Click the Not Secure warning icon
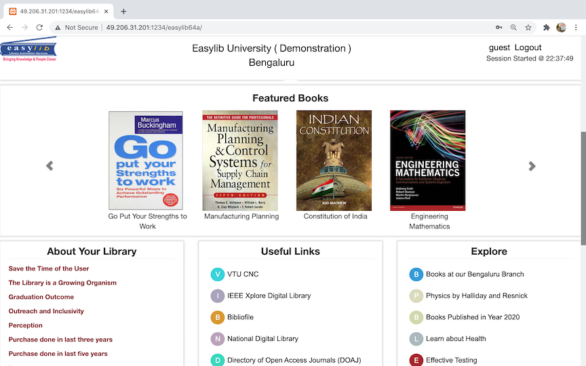Viewport: 586px width, 366px height. pos(57,28)
